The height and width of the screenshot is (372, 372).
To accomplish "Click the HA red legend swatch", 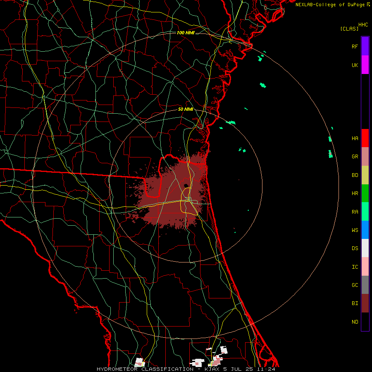I will [x=365, y=138].
